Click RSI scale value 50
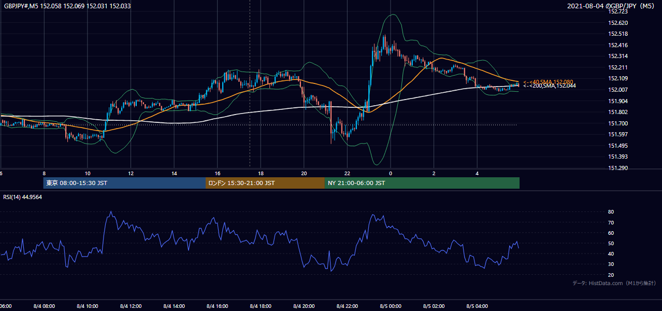The width and height of the screenshot is (662, 311). (611, 243)
